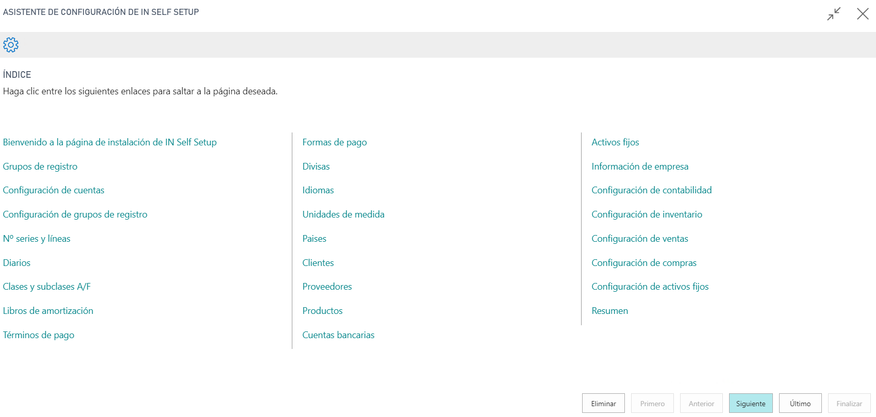Open the Clientes link
The height and width of the screenshot is (417, 876).
click(x=318, y=263)
